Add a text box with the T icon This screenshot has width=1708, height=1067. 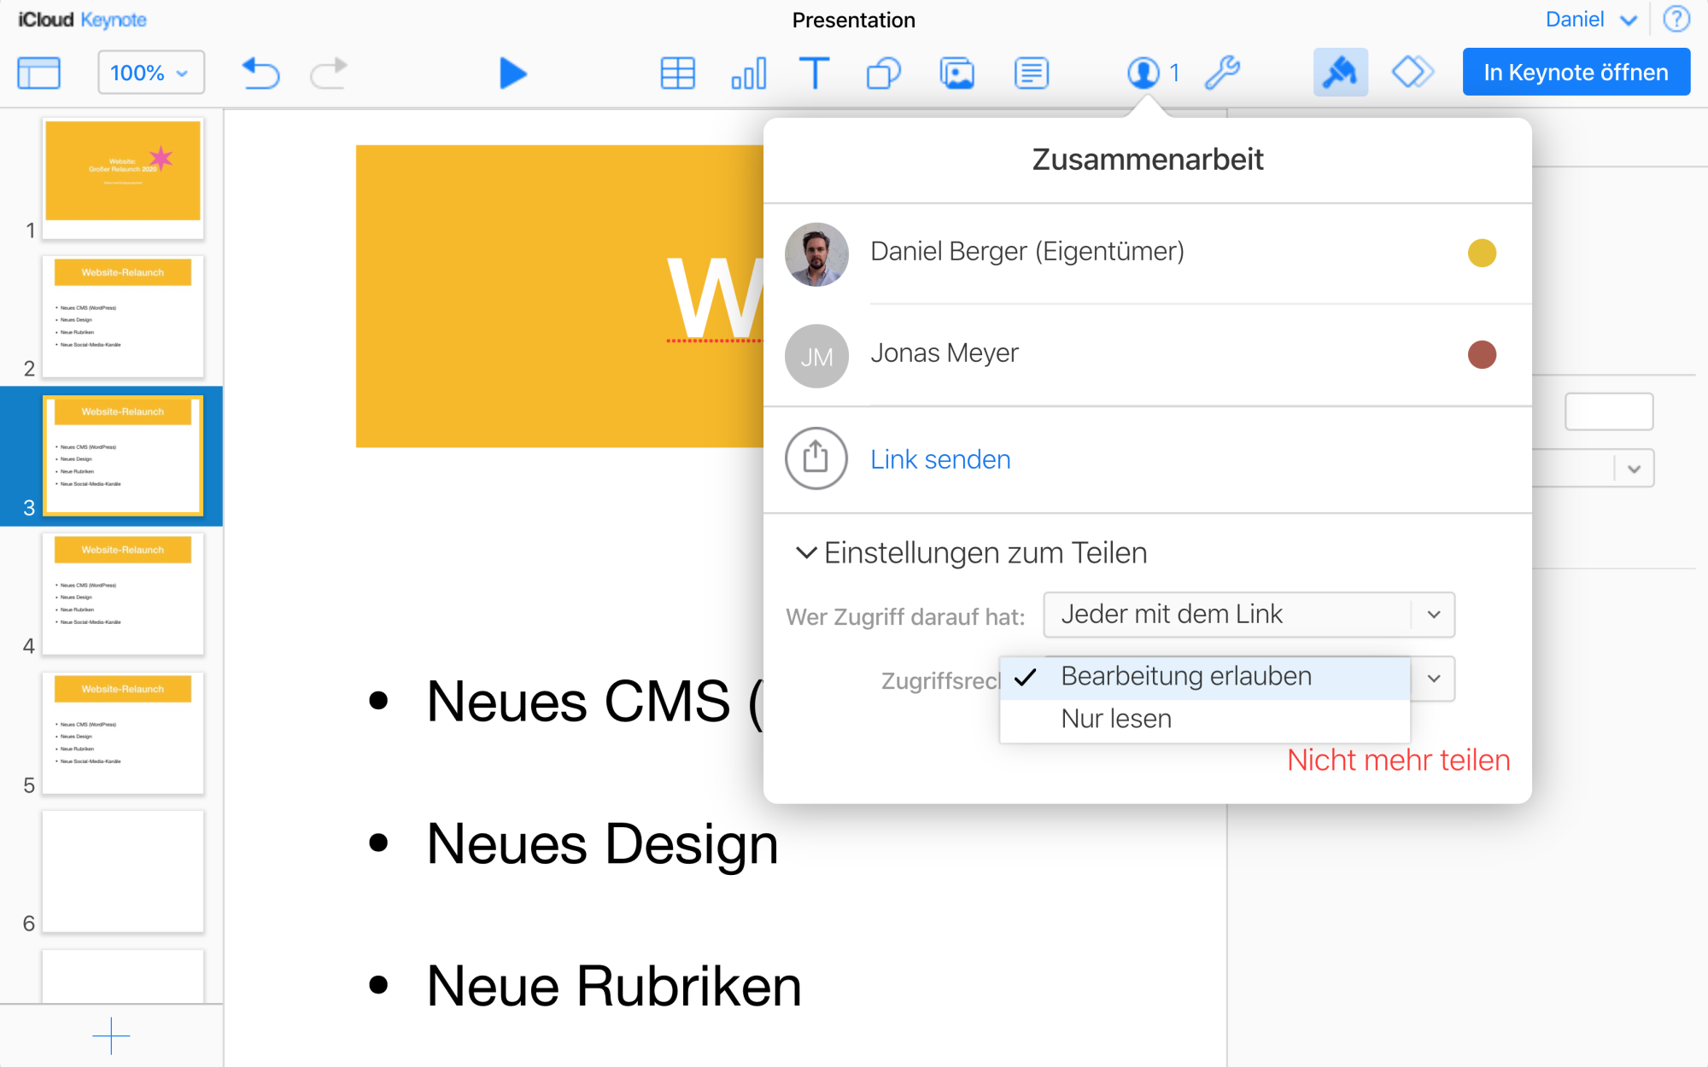[x=815, y=73]
